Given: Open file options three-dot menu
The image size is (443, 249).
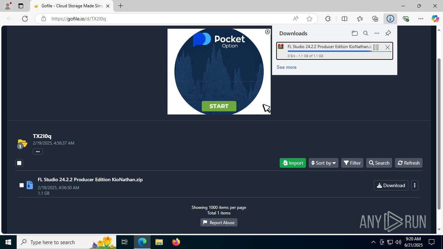Looking at the screenshot, I should (x=415, y=185).
